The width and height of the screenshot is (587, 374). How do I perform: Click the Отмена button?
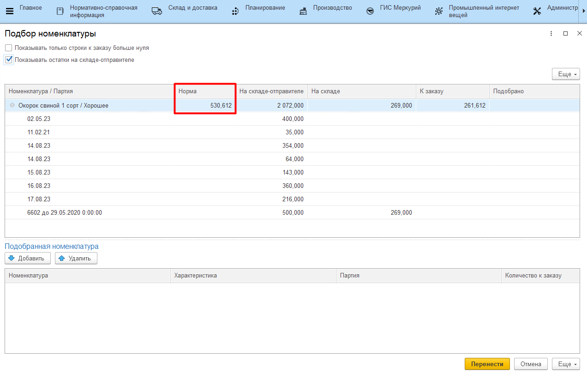[530, 364]
